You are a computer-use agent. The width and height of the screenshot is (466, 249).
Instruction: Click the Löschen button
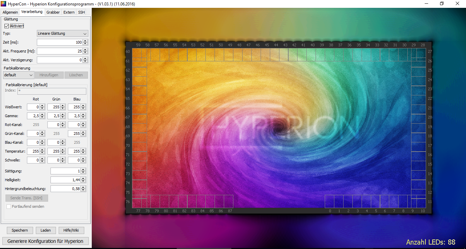(x=76, y=75)
